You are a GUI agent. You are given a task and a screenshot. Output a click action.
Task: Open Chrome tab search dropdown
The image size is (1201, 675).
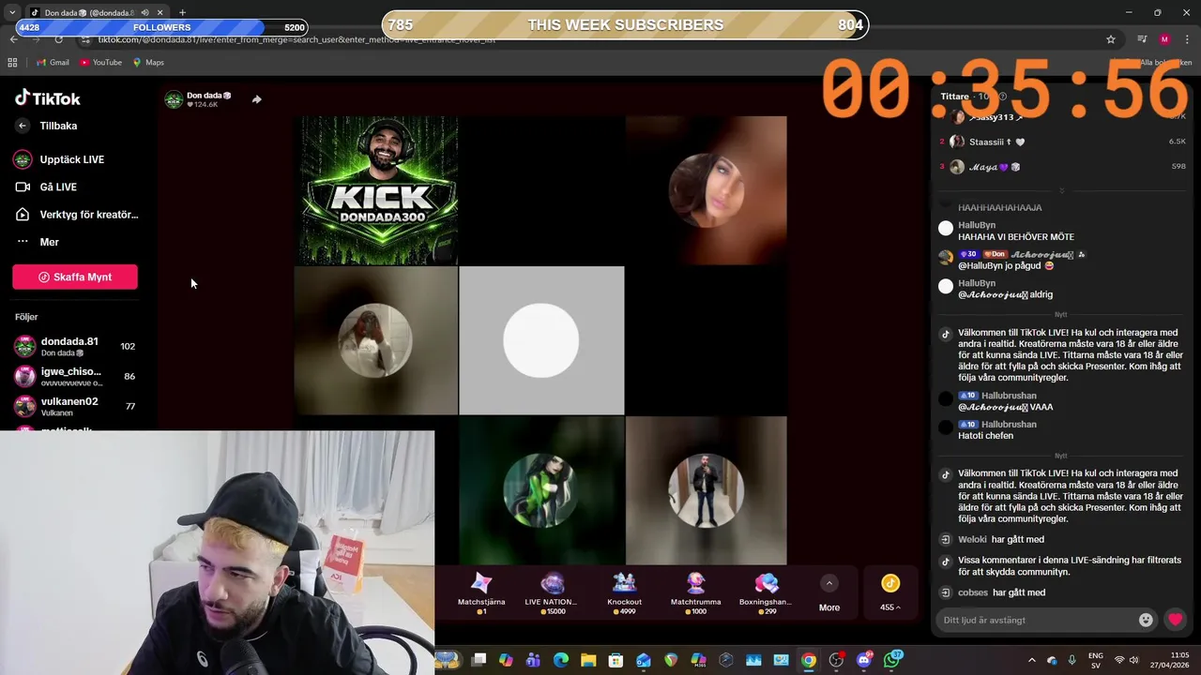pyautogui.click(x=12, y=12)
